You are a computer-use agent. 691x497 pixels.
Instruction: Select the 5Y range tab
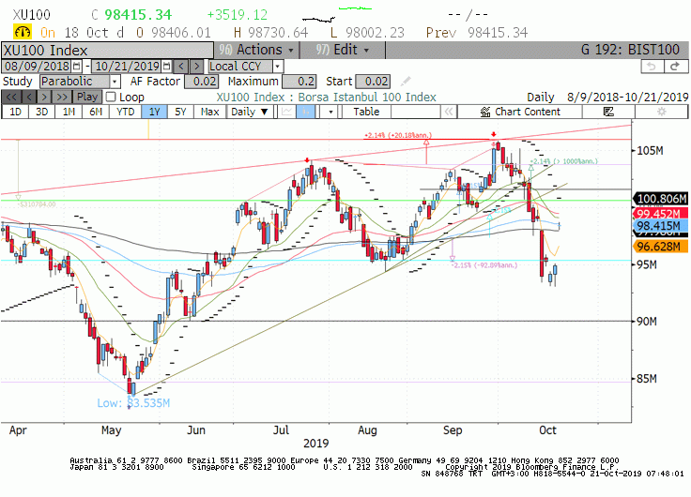pyautogui.click(x=180, y=112)
